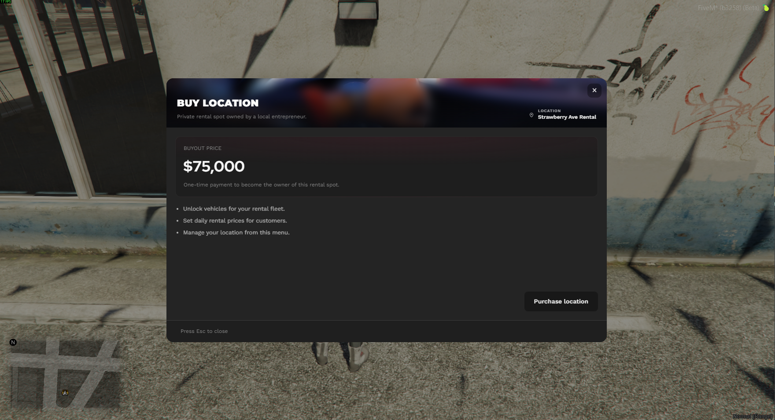Click 'Set daily rental prices for customers' item
This screenshot has height=420, width=775.
(x=235, y=221)
